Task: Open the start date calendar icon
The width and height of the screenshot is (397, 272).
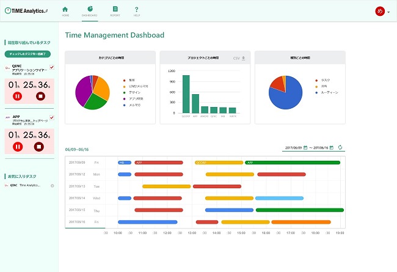Action: (x=305, y=147)
